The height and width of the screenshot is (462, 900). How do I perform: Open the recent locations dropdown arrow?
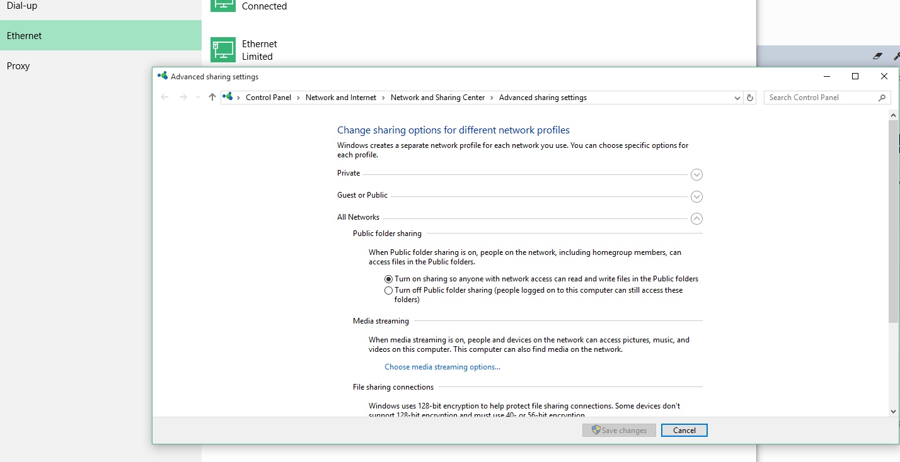(x=198, y=98)
